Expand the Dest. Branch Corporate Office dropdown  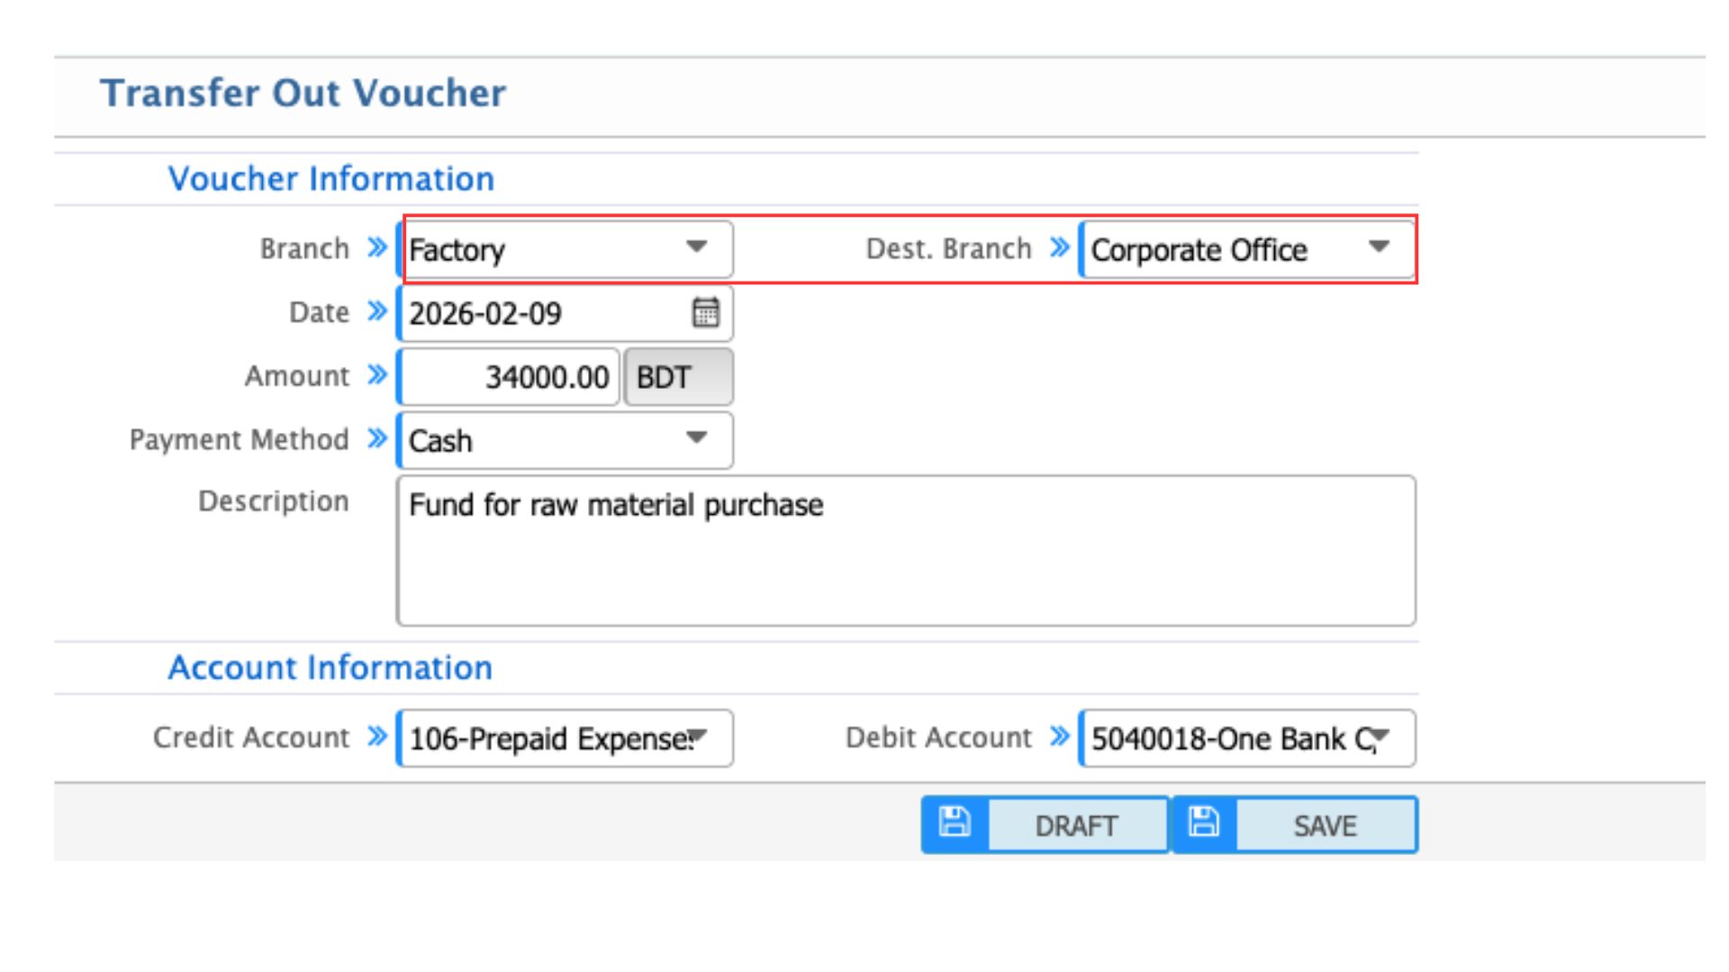[x=1247, y=249]
